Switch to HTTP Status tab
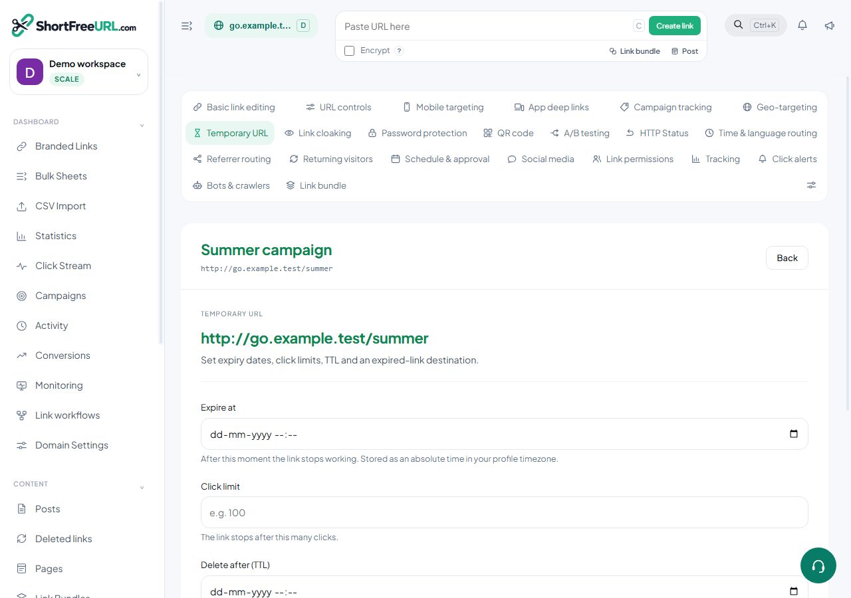Screen dimensions: 851x598 [657, 133]
